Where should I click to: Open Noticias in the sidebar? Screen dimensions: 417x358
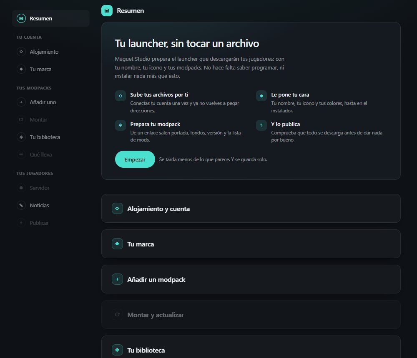click(51, 205)
